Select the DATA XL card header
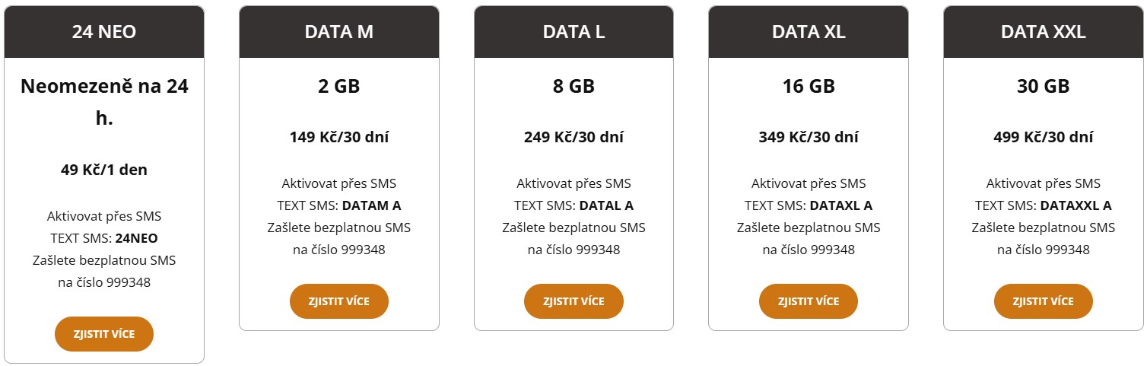1147x366 pixels. [x=809, y=32]
